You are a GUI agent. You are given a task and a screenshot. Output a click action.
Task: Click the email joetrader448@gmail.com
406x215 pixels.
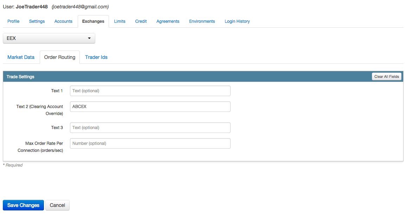(x=80, y=7)
